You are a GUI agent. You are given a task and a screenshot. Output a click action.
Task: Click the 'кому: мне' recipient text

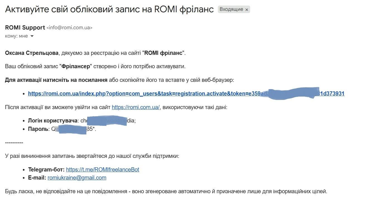16,36
